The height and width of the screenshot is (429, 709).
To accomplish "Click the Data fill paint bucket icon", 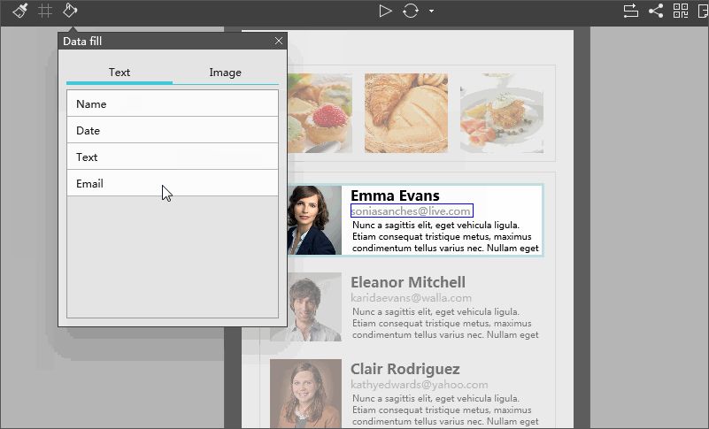I will (70, 11).
